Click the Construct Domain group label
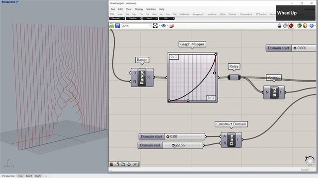The height and width of the screenshot is (178, 318). point(231,124)
